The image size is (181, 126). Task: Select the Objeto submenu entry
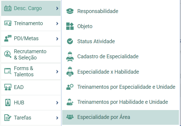tap(120, 26)
